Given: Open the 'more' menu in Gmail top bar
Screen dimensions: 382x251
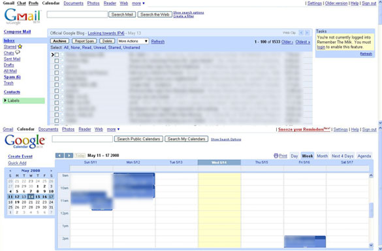Looking at the screenshot, I should [x=138, y=3].
